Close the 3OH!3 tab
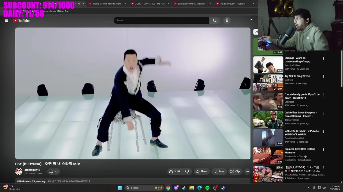This screenshot has height=192, width=343. point(168,4)
